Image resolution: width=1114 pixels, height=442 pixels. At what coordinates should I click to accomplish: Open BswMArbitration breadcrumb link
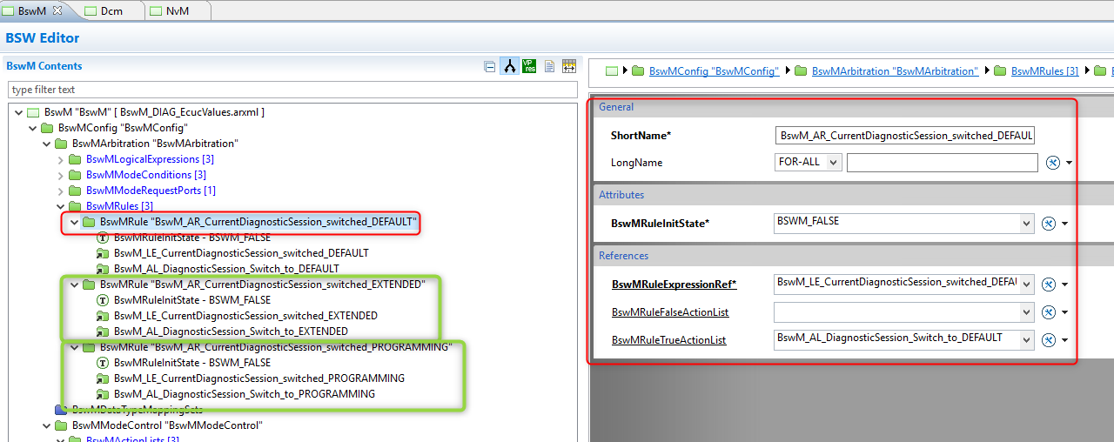pyautogui.click(x=895, y=71)
